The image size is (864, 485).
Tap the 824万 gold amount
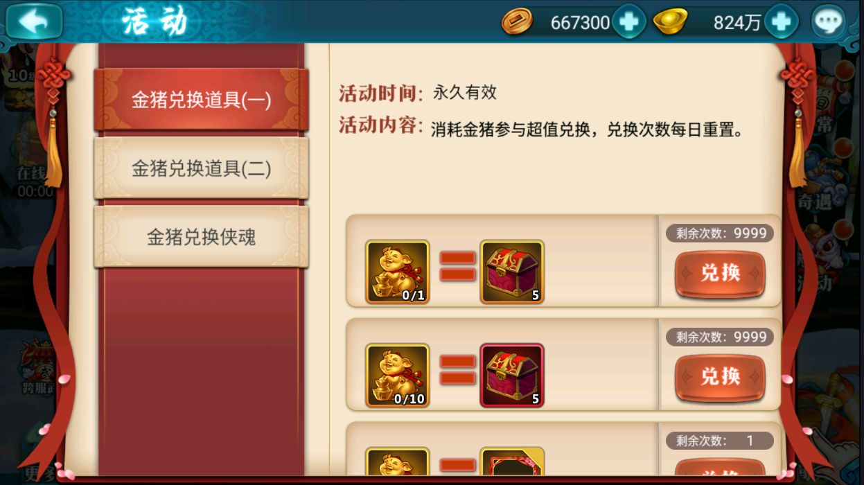[737, 23]
